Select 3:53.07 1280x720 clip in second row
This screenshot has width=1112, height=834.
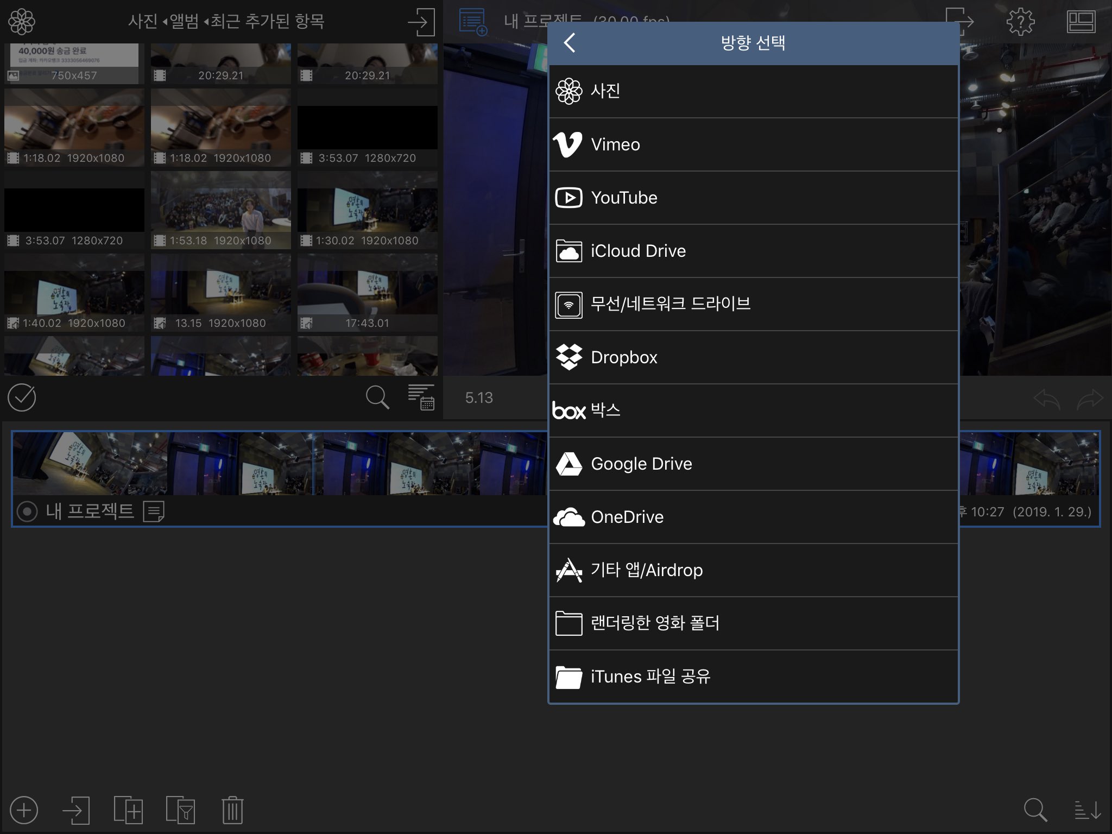367,128
